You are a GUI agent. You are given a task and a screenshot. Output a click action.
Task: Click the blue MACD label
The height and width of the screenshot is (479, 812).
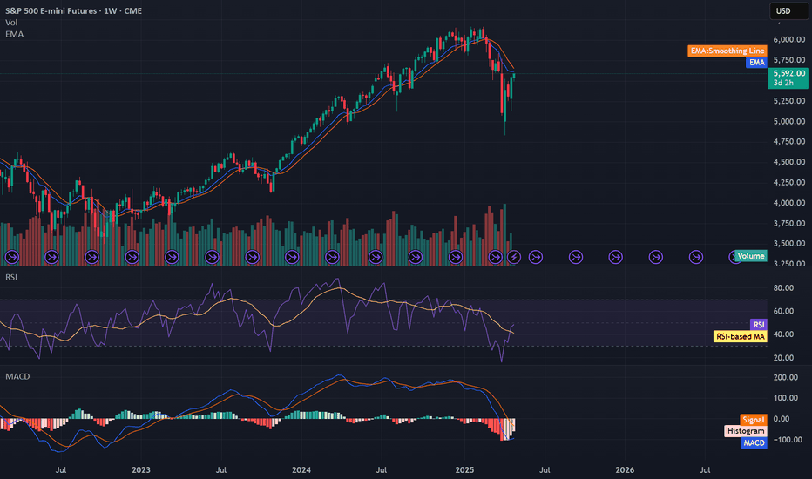click(754, 442)
